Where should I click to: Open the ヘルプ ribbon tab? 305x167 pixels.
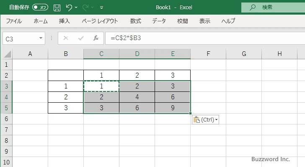point(228,21)
